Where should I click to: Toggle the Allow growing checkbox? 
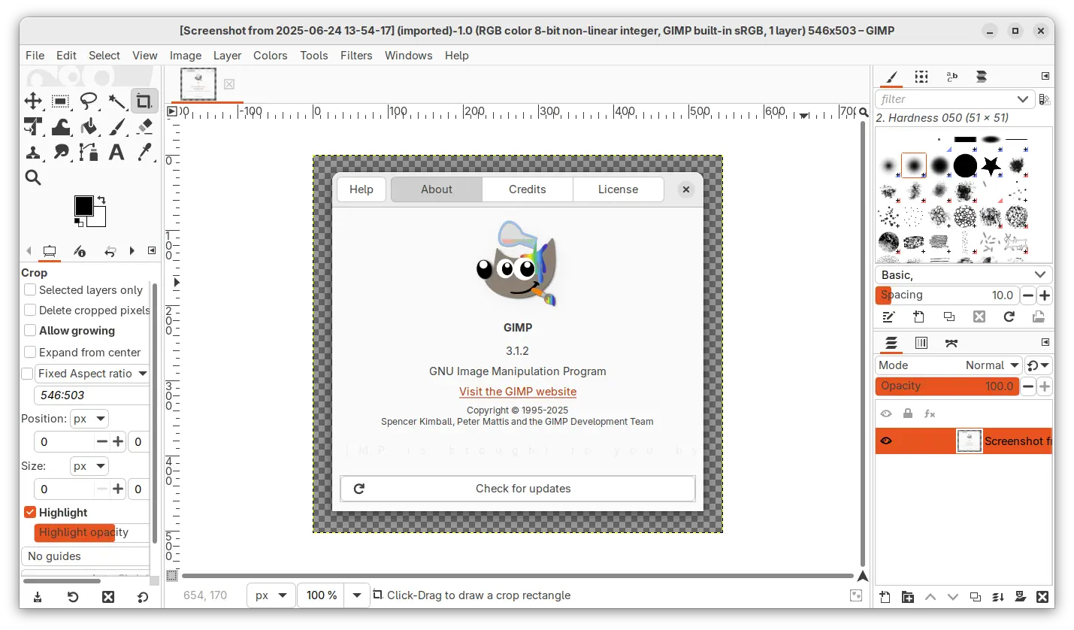click(x=30, y=330)
